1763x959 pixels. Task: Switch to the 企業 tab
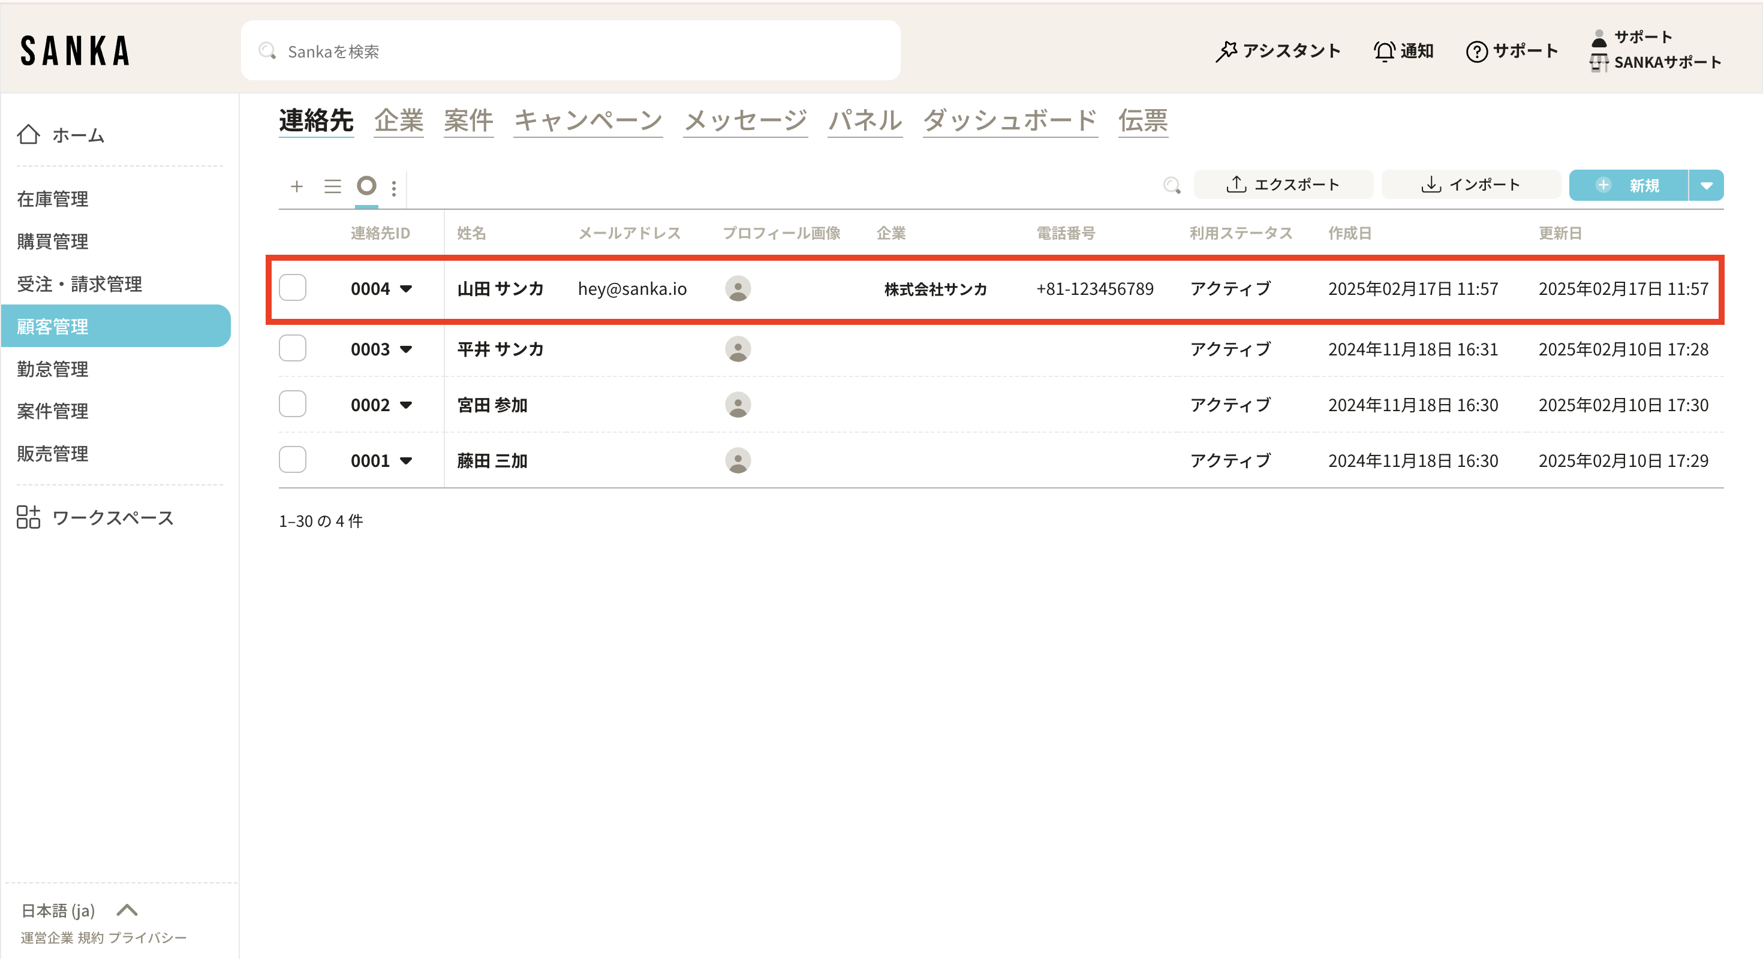[x=398, y=120]
